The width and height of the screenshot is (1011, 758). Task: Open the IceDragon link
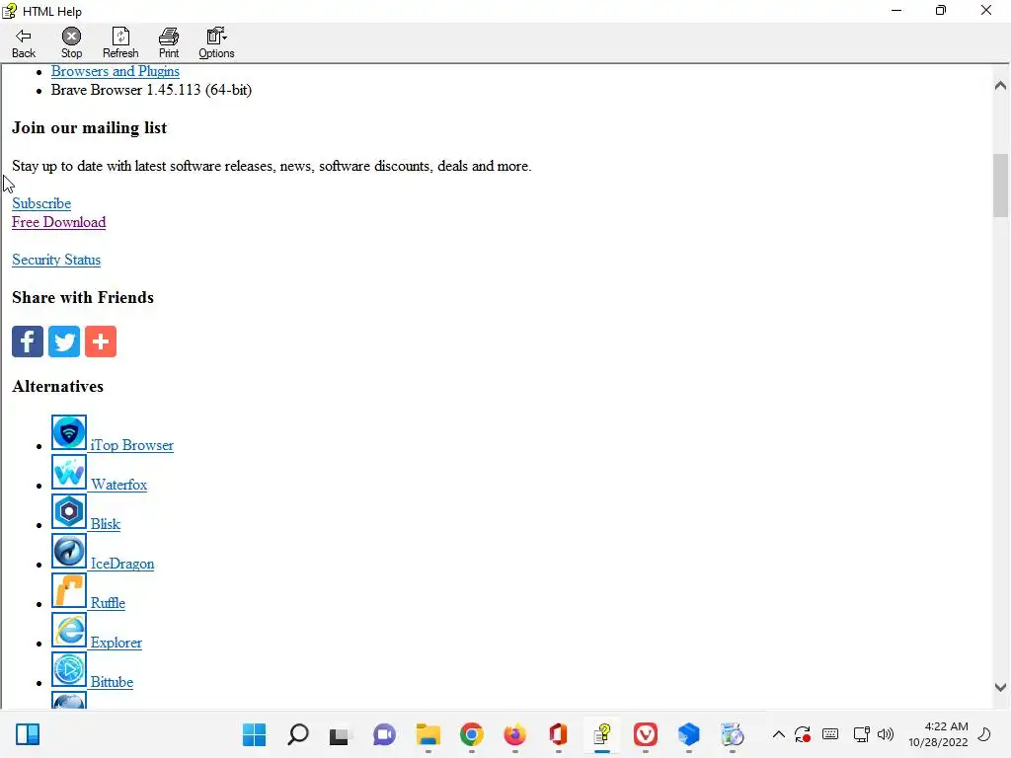121,564
